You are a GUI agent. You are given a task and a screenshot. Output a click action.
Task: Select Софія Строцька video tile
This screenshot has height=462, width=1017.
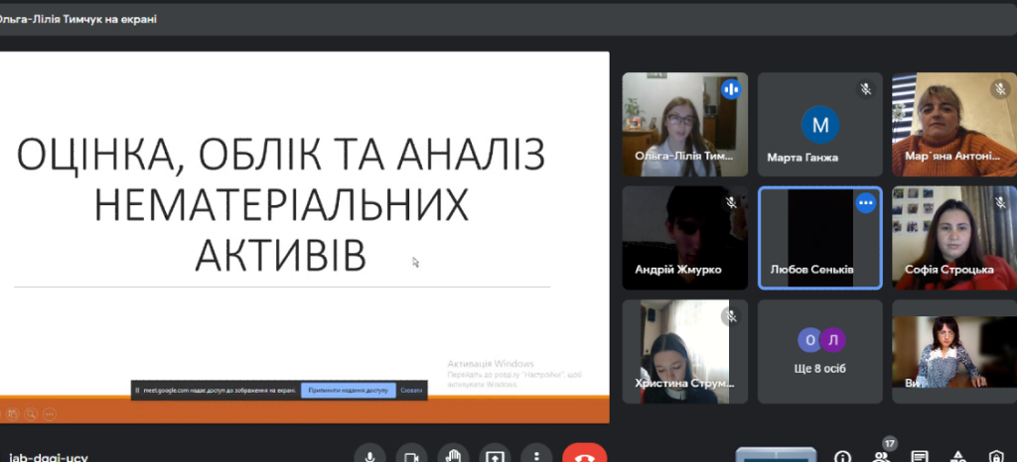(x=954, y=238)
